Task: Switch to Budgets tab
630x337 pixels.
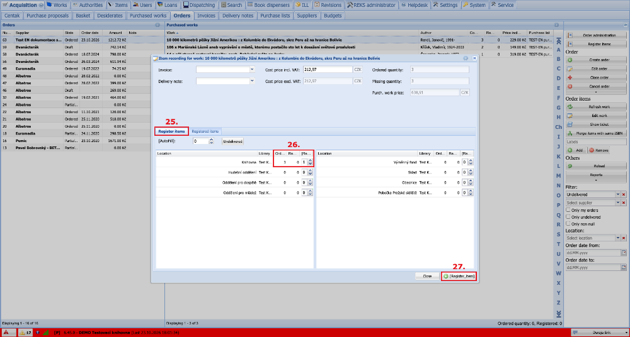Action: (332, 16)
